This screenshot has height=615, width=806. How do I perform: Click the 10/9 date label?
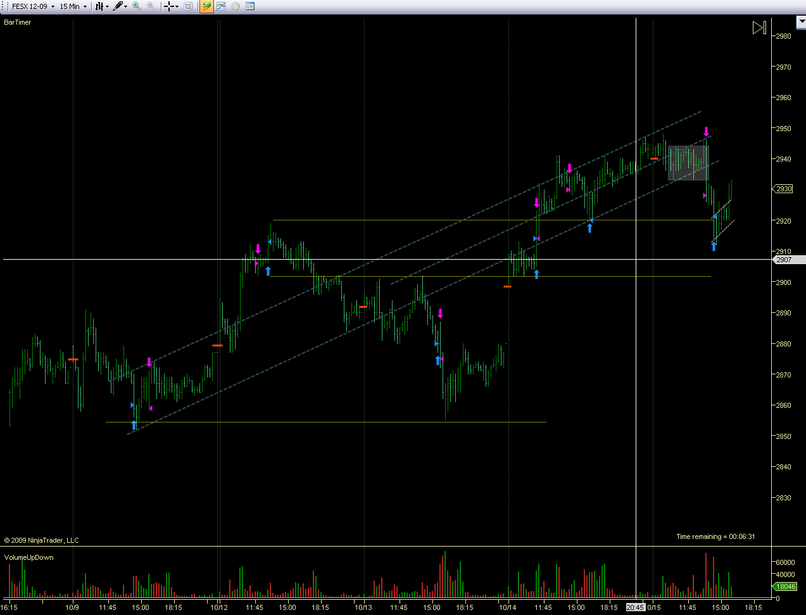click(x=72, y=607)
